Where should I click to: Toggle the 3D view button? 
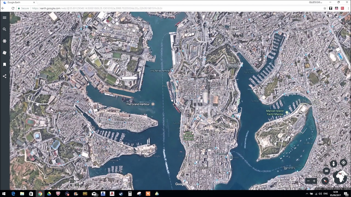(x=326, y=171)
